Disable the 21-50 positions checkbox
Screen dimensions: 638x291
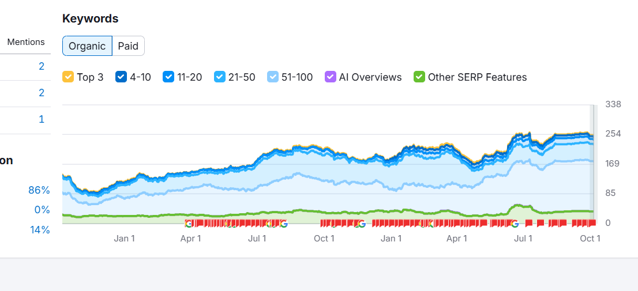[x=219, y=77]
